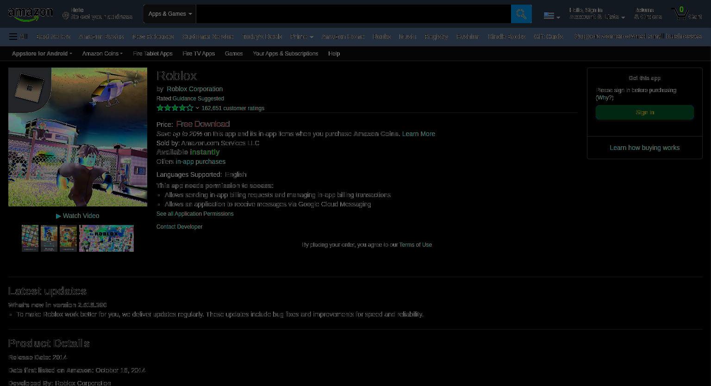Click the search input field
The height and width of the screenshot is (386, 711).
[x=354, y=14]
